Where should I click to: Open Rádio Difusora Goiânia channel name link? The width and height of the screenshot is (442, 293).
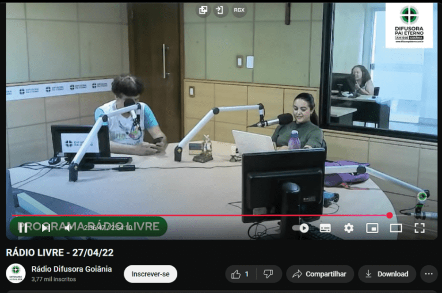coord(71,269)
